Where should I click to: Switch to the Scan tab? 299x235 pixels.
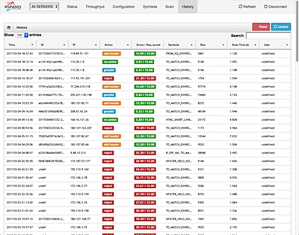point(169,7)
